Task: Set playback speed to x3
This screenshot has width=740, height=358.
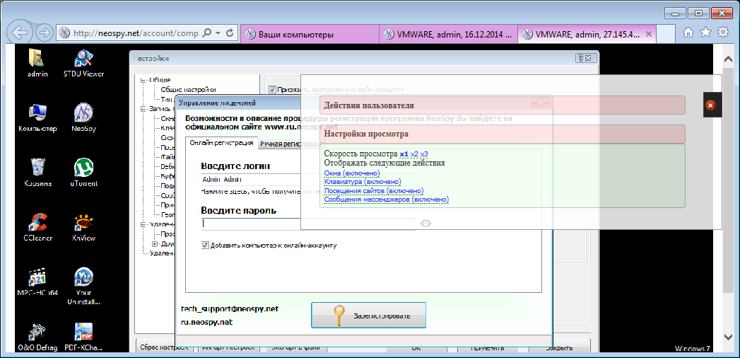Action: coord(424,154)
